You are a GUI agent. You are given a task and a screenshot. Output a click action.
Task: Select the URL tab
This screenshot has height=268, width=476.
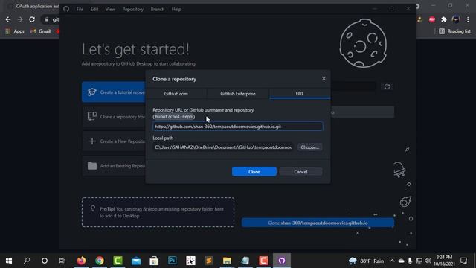coord(300,94)
